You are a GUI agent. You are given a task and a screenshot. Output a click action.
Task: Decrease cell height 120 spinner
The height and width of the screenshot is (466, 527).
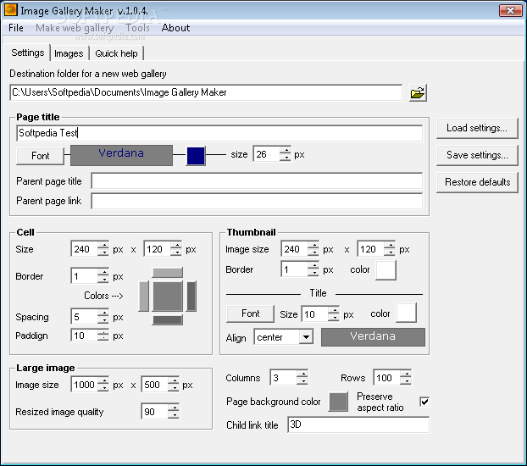tap(175, 252)
